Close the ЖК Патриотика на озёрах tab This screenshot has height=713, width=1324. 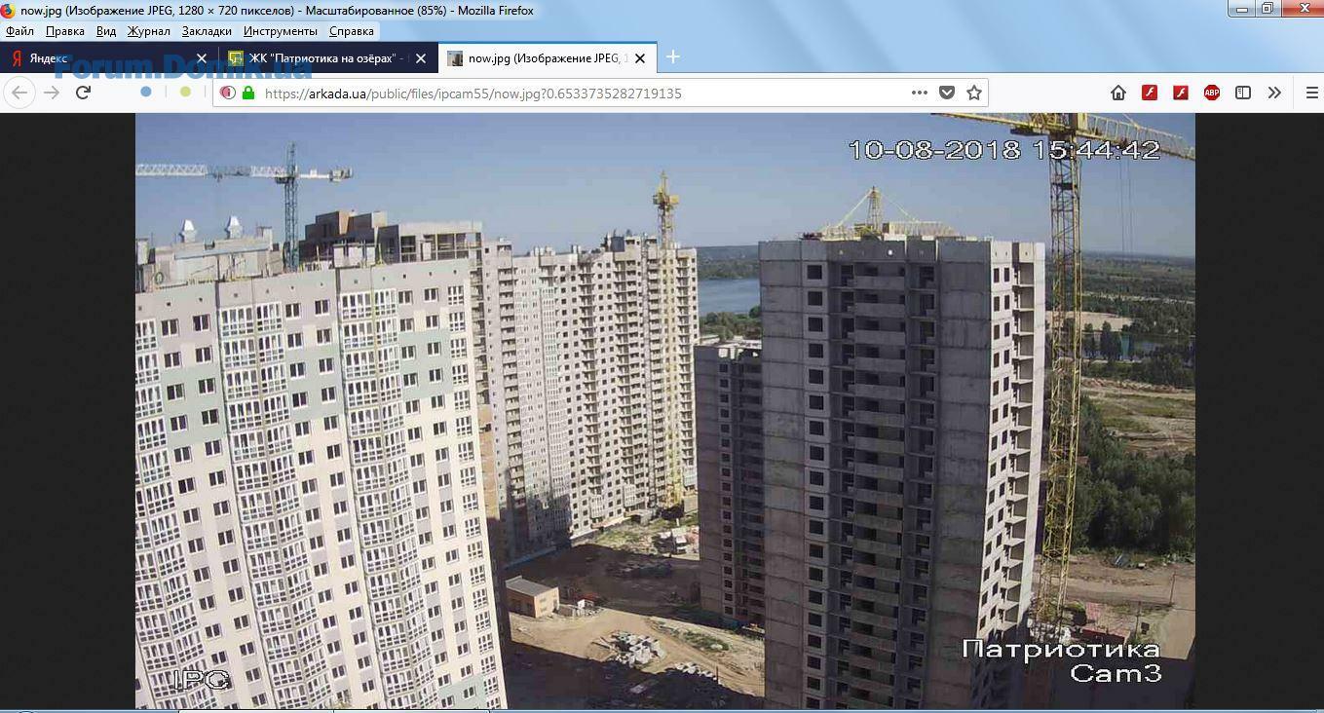[420, 58]
